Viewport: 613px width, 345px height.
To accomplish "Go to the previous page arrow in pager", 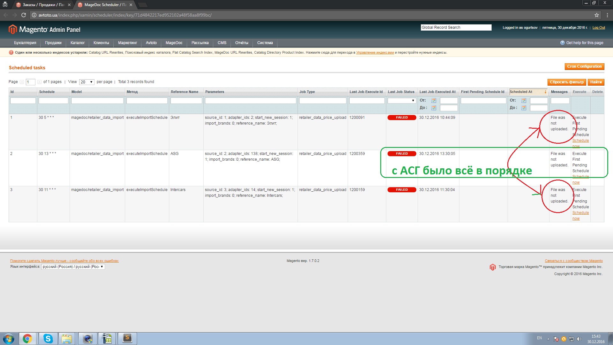I will point(22,82).
